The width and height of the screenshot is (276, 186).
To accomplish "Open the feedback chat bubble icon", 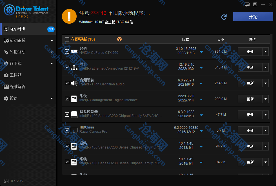I will (247, 5).
